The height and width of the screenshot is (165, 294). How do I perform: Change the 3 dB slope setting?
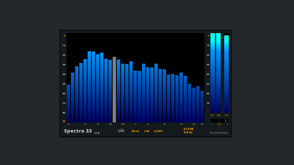(x=147, y=131)
